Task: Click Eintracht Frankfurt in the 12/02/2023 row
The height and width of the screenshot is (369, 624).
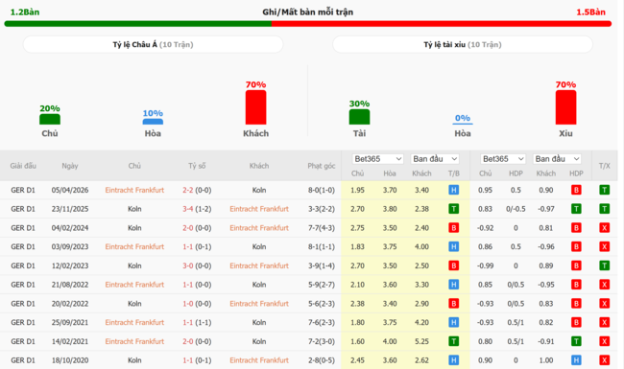Action: 259,265
